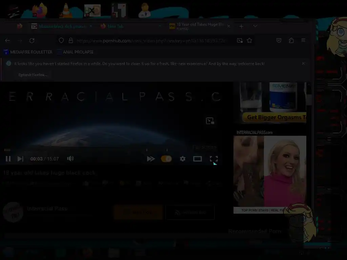Click the orange Subscribe button
The width and height of the screenshot is (347, 260).
(x=138, y=212)
